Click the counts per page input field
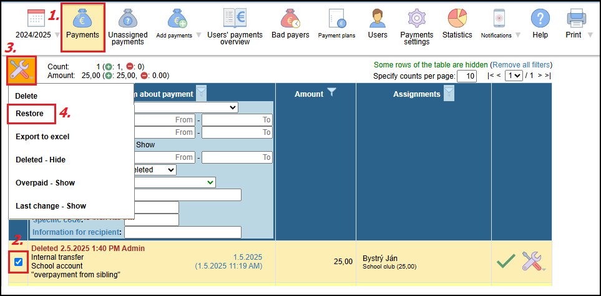The height and width of the screenshot is (296, 601). (466, 76)
